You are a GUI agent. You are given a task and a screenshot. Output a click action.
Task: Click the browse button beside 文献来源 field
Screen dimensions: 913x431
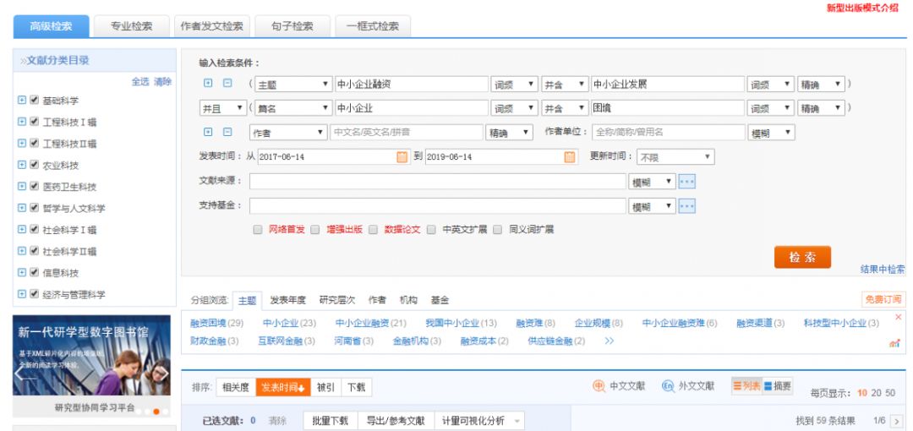[687, 182]
